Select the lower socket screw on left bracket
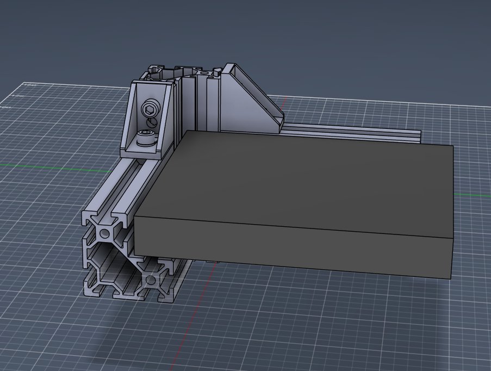Screen dimensions: 491x371 [146, 138]
